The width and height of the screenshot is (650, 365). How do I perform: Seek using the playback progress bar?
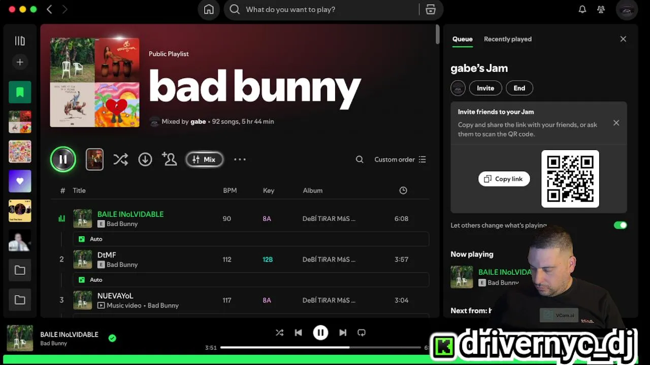[320, 348]
